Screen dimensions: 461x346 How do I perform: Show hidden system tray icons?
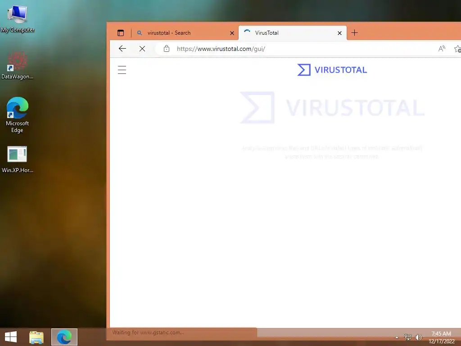coord(397,337)
